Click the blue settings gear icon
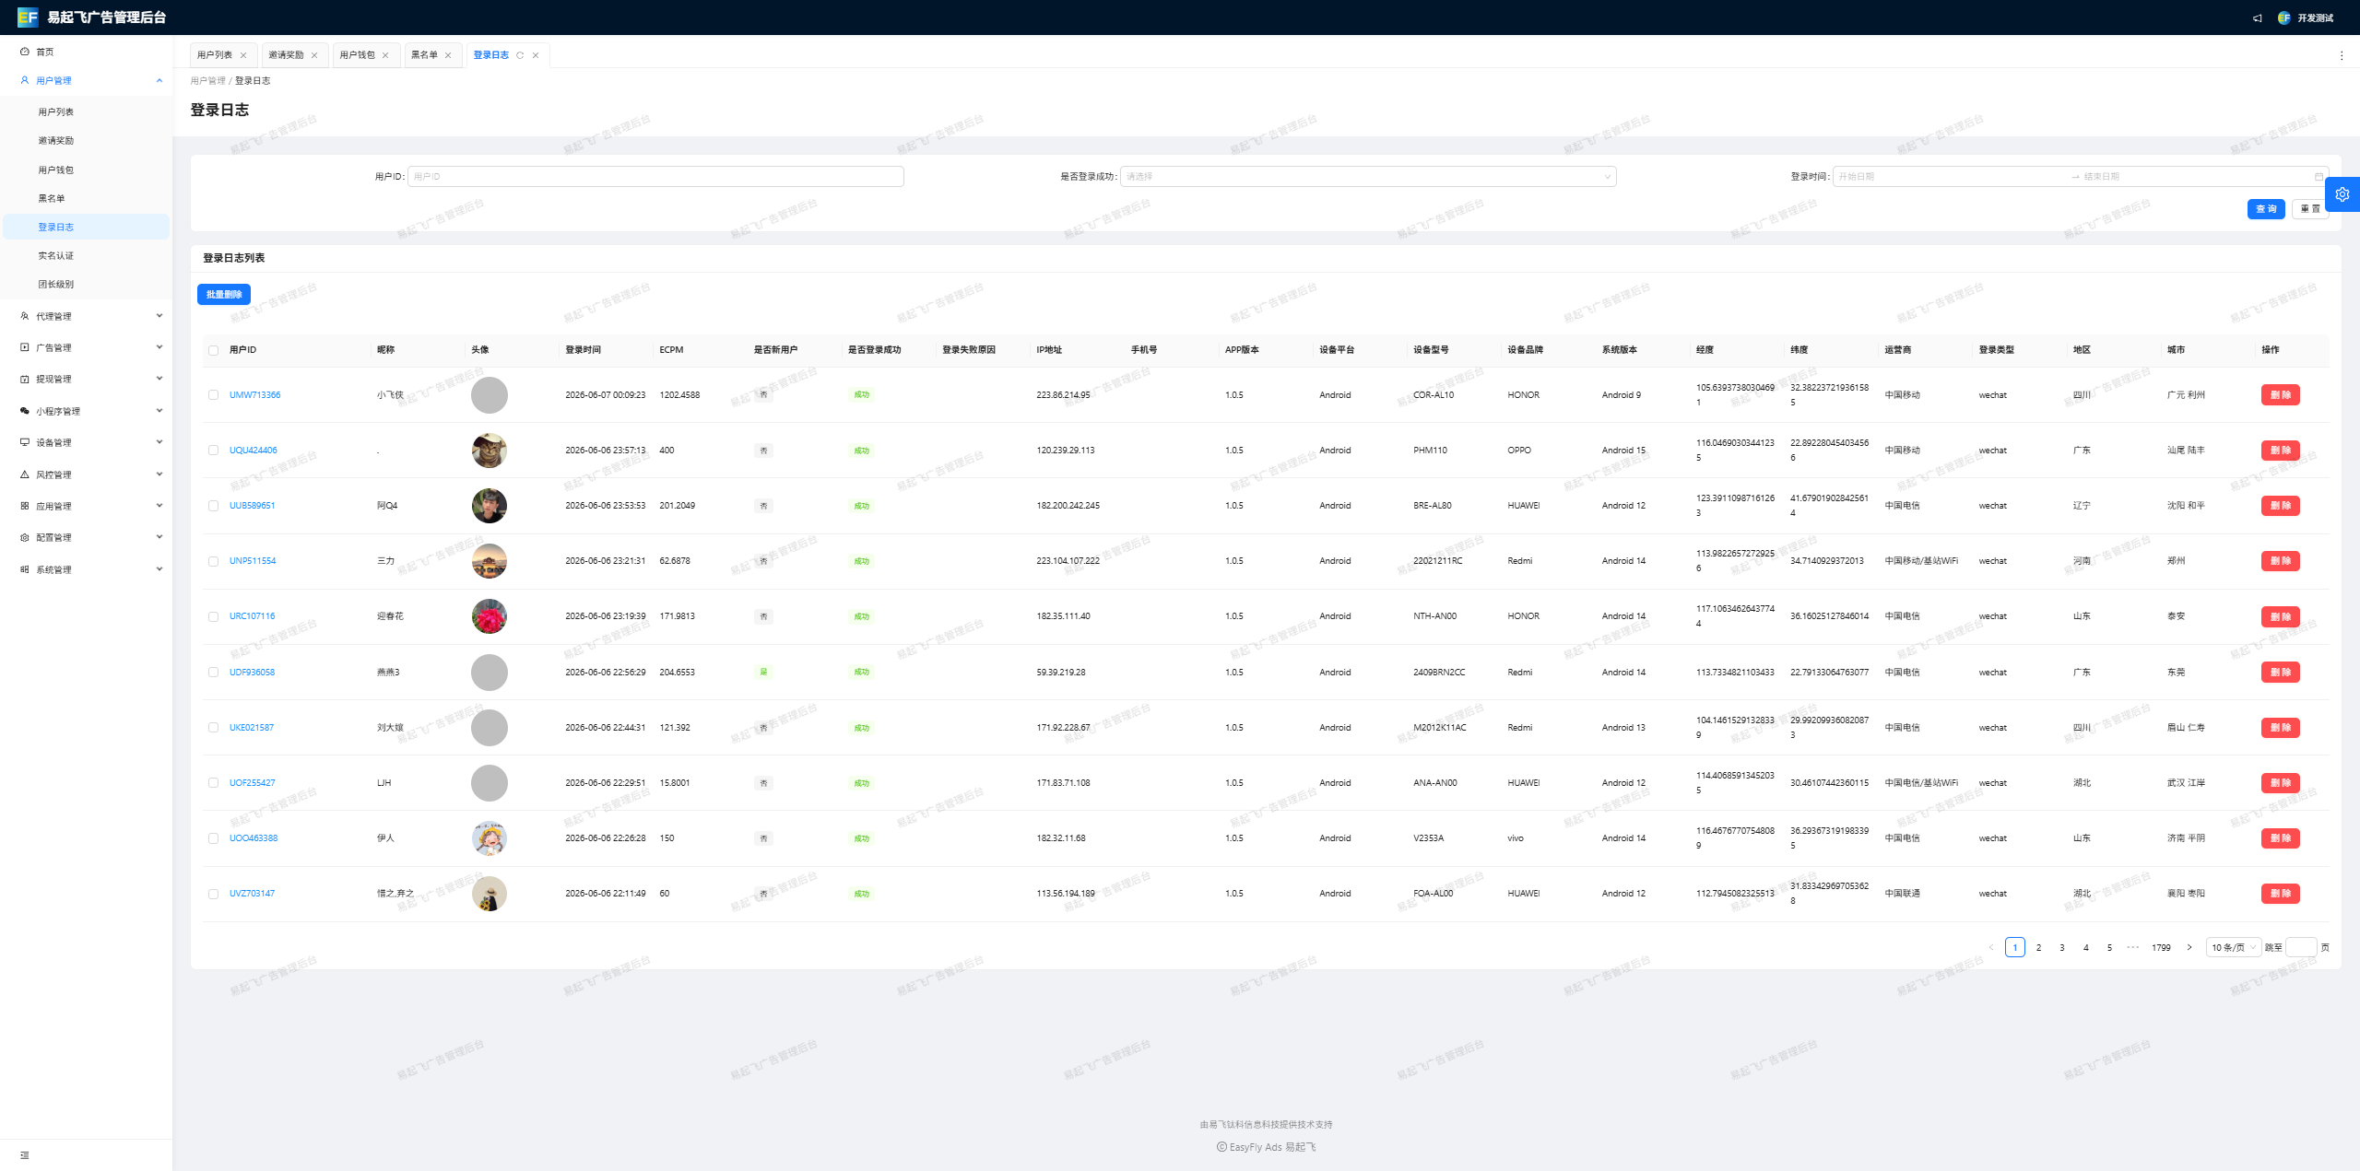 point(2342,194)
